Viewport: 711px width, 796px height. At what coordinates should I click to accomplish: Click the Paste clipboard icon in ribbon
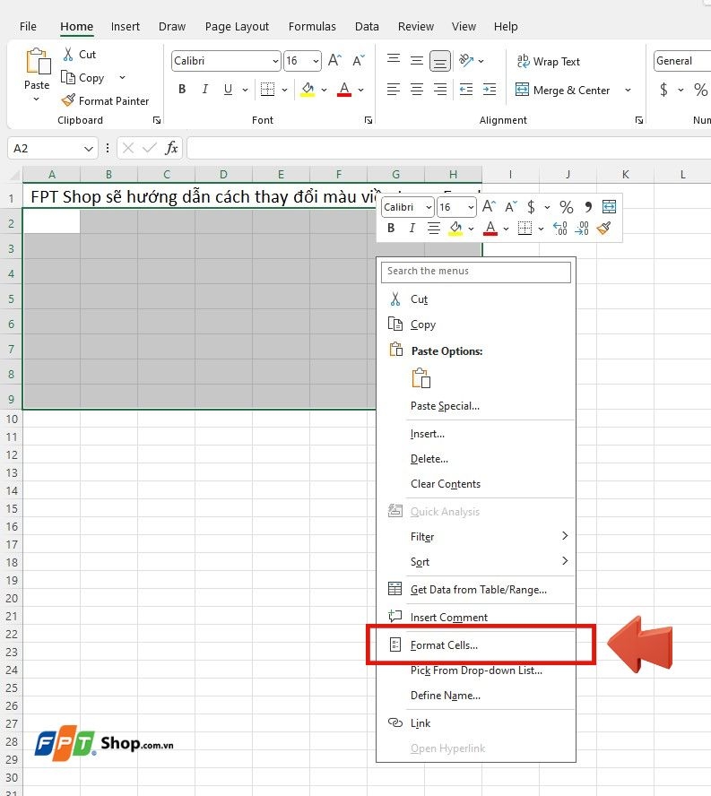click(x=38, y=62)
